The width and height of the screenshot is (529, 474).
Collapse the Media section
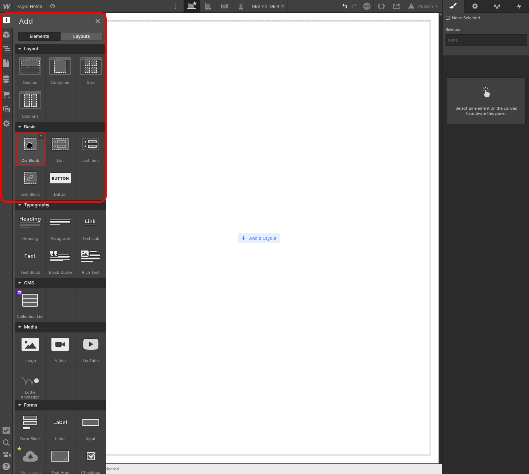click(20, 327)
